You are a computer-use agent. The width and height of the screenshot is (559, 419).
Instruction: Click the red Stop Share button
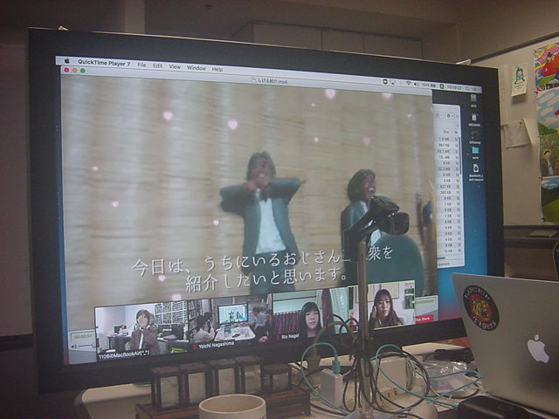click(424, 318)
